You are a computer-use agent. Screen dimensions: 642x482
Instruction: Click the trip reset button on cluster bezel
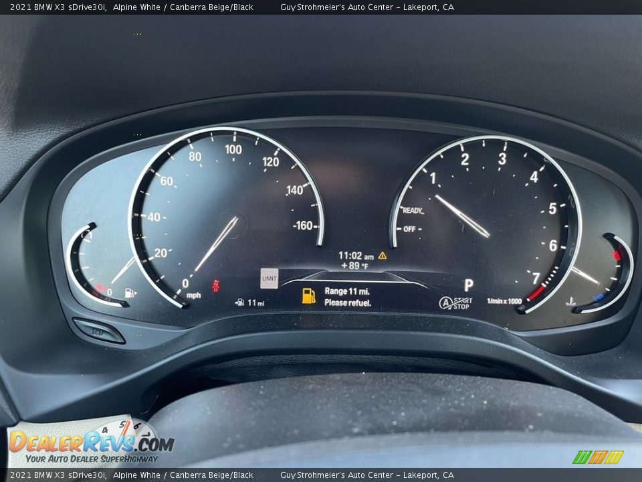click(x=99, y=331)
